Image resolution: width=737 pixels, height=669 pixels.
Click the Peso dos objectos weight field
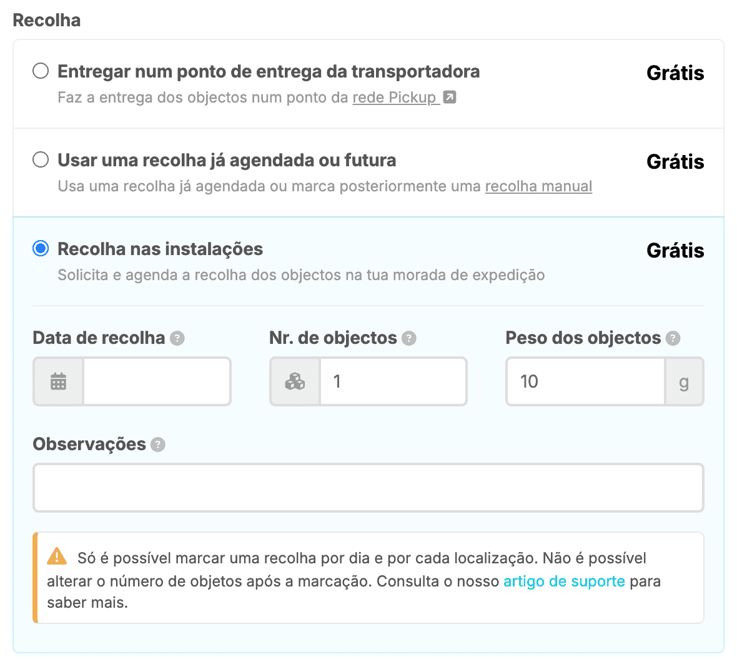click(585, 381)
